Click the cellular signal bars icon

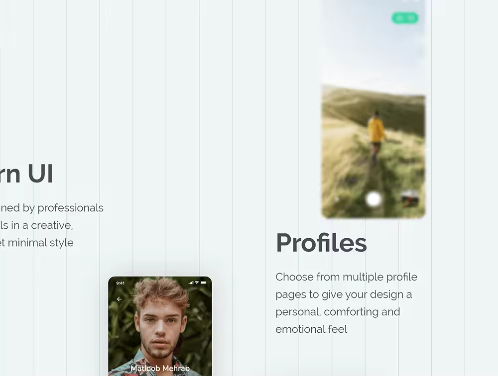tap(191, 282)
